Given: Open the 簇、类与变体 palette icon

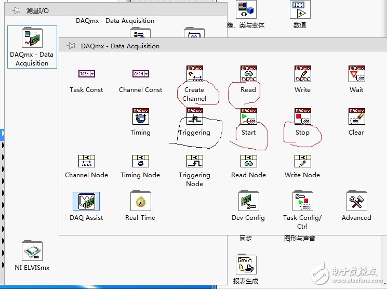Looking at the screenshot, I should (246, 9).
